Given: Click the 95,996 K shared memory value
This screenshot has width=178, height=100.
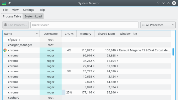Looking at the screenshot, I should (x=113, y=92).
